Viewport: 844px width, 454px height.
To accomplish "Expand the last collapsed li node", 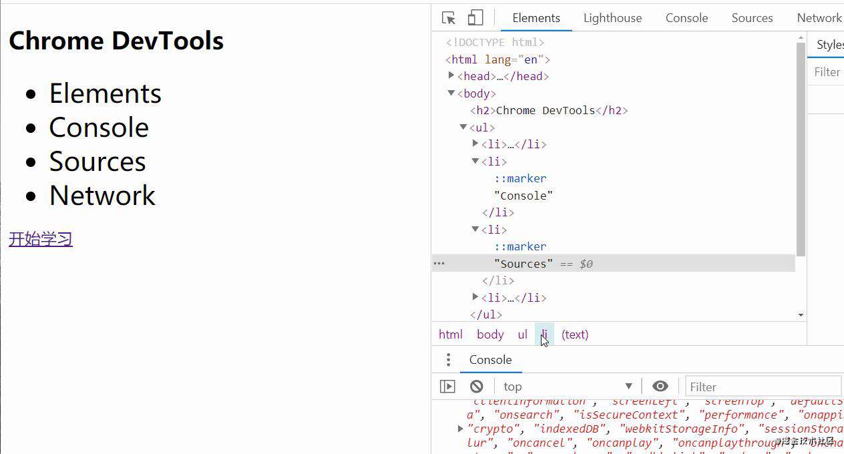I will (x=475, y=297).
